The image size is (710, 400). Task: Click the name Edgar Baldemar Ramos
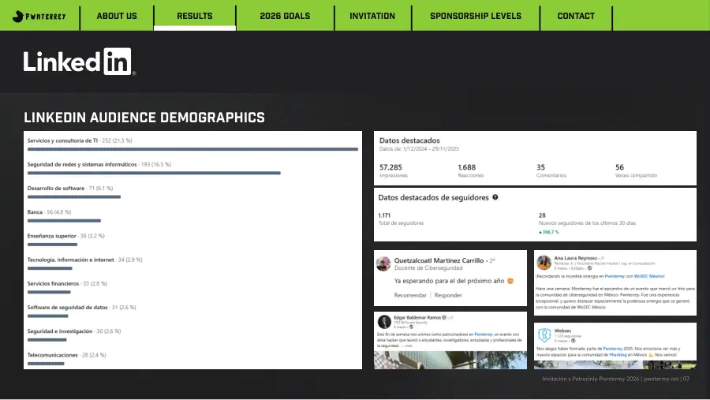tap(417, 317)
